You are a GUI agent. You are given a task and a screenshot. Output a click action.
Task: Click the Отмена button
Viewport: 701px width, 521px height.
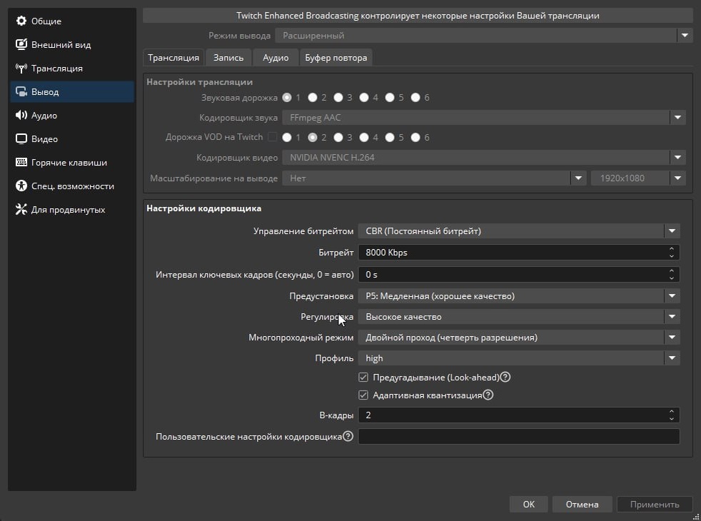pyautogui.click(x=582, y=504)
